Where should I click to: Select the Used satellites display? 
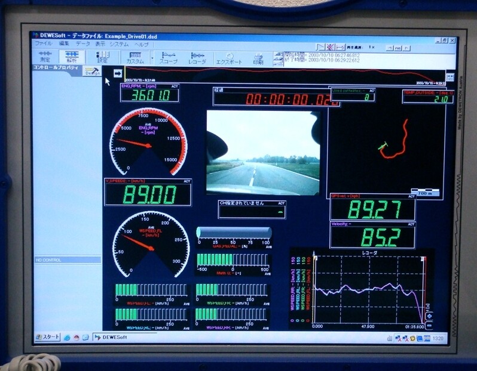tap(353, 95)
